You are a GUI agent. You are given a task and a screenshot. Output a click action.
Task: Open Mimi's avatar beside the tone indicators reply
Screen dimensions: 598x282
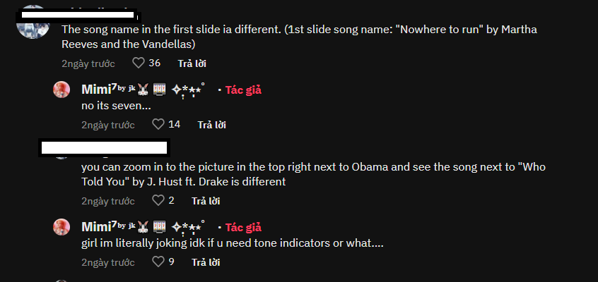pyautogui.click(x=62, y=227)
